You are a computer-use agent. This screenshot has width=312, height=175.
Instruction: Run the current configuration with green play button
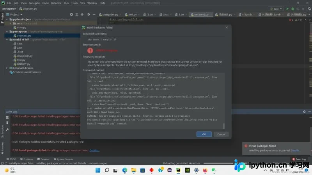tap(287, 9)
